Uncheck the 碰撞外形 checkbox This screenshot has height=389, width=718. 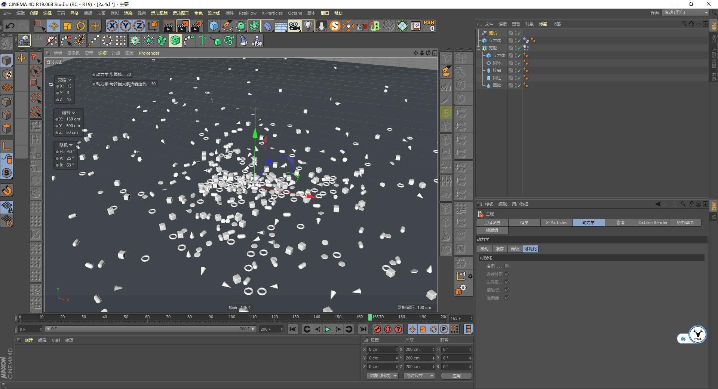(x=507, y=274)
